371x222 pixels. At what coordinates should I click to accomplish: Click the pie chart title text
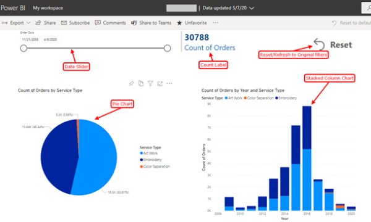50,91
